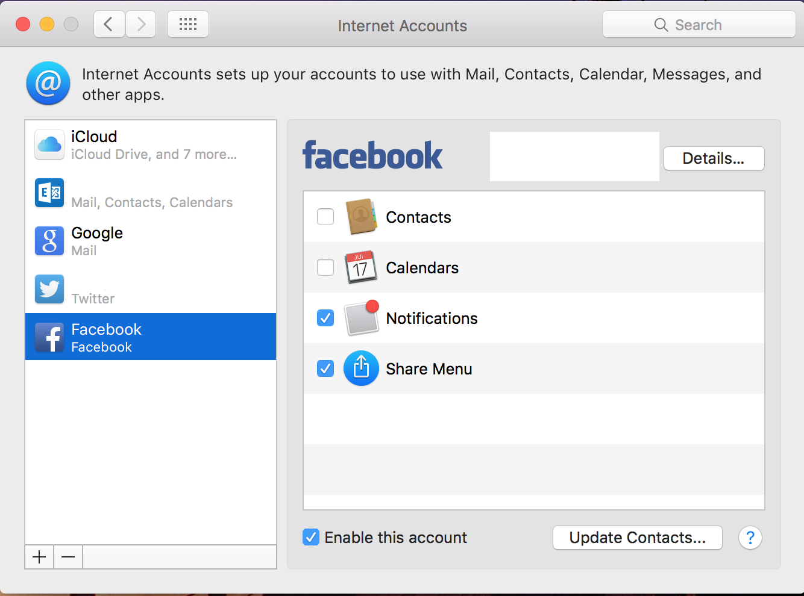Remove selected account with minus button

[x=68, y=557]
